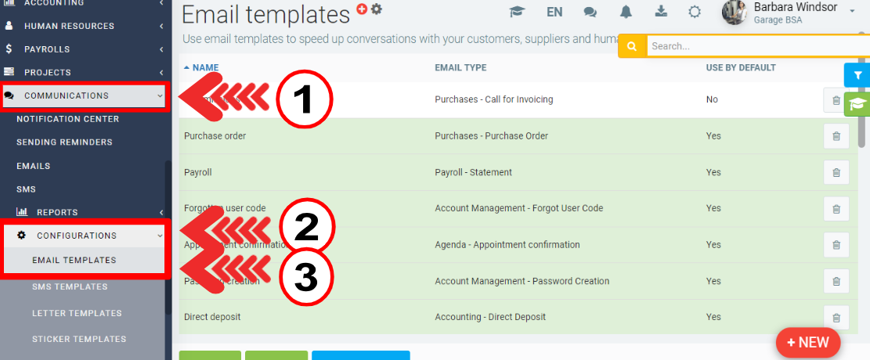This screenshot has height=360, width=870.
Task: Open the training graduation cap icon in header
Action: click(517, 12)
